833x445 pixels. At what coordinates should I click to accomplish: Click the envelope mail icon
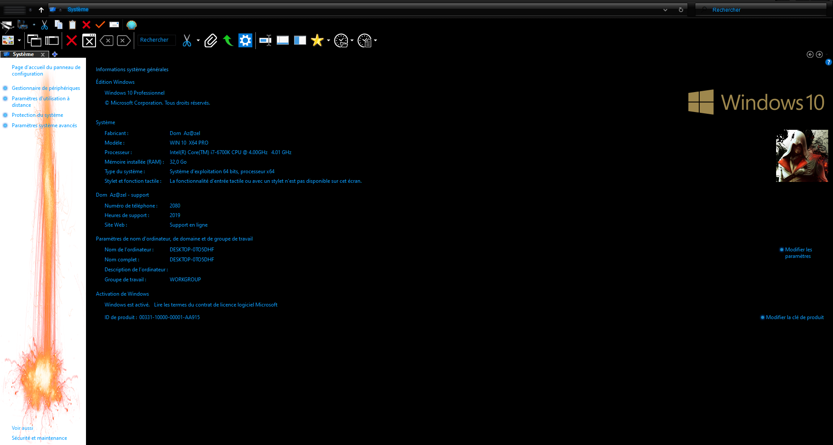click(x=114, y=25)
